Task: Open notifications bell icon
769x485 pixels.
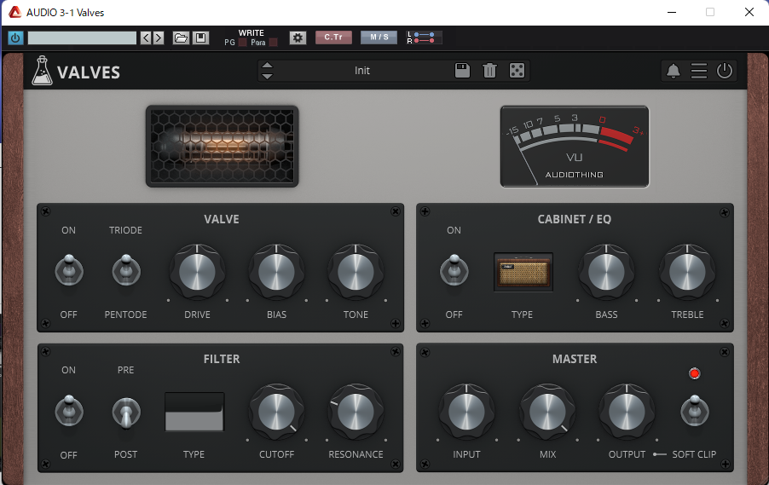Action: click(x=674, y=71)
